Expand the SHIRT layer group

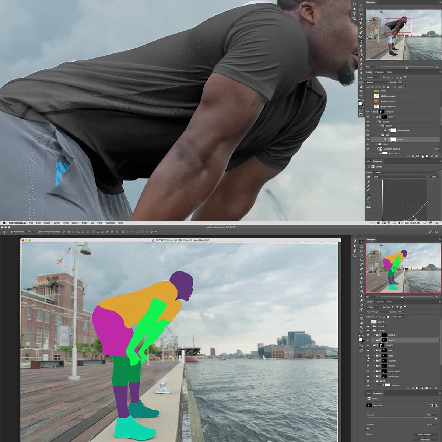[375, 350]
